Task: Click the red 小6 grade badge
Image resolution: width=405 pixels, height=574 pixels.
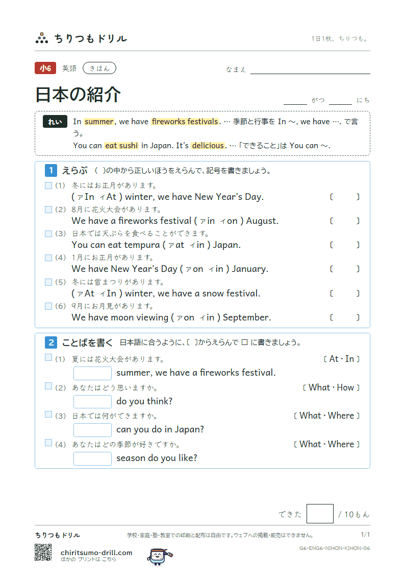Action: tap(45, 68)
